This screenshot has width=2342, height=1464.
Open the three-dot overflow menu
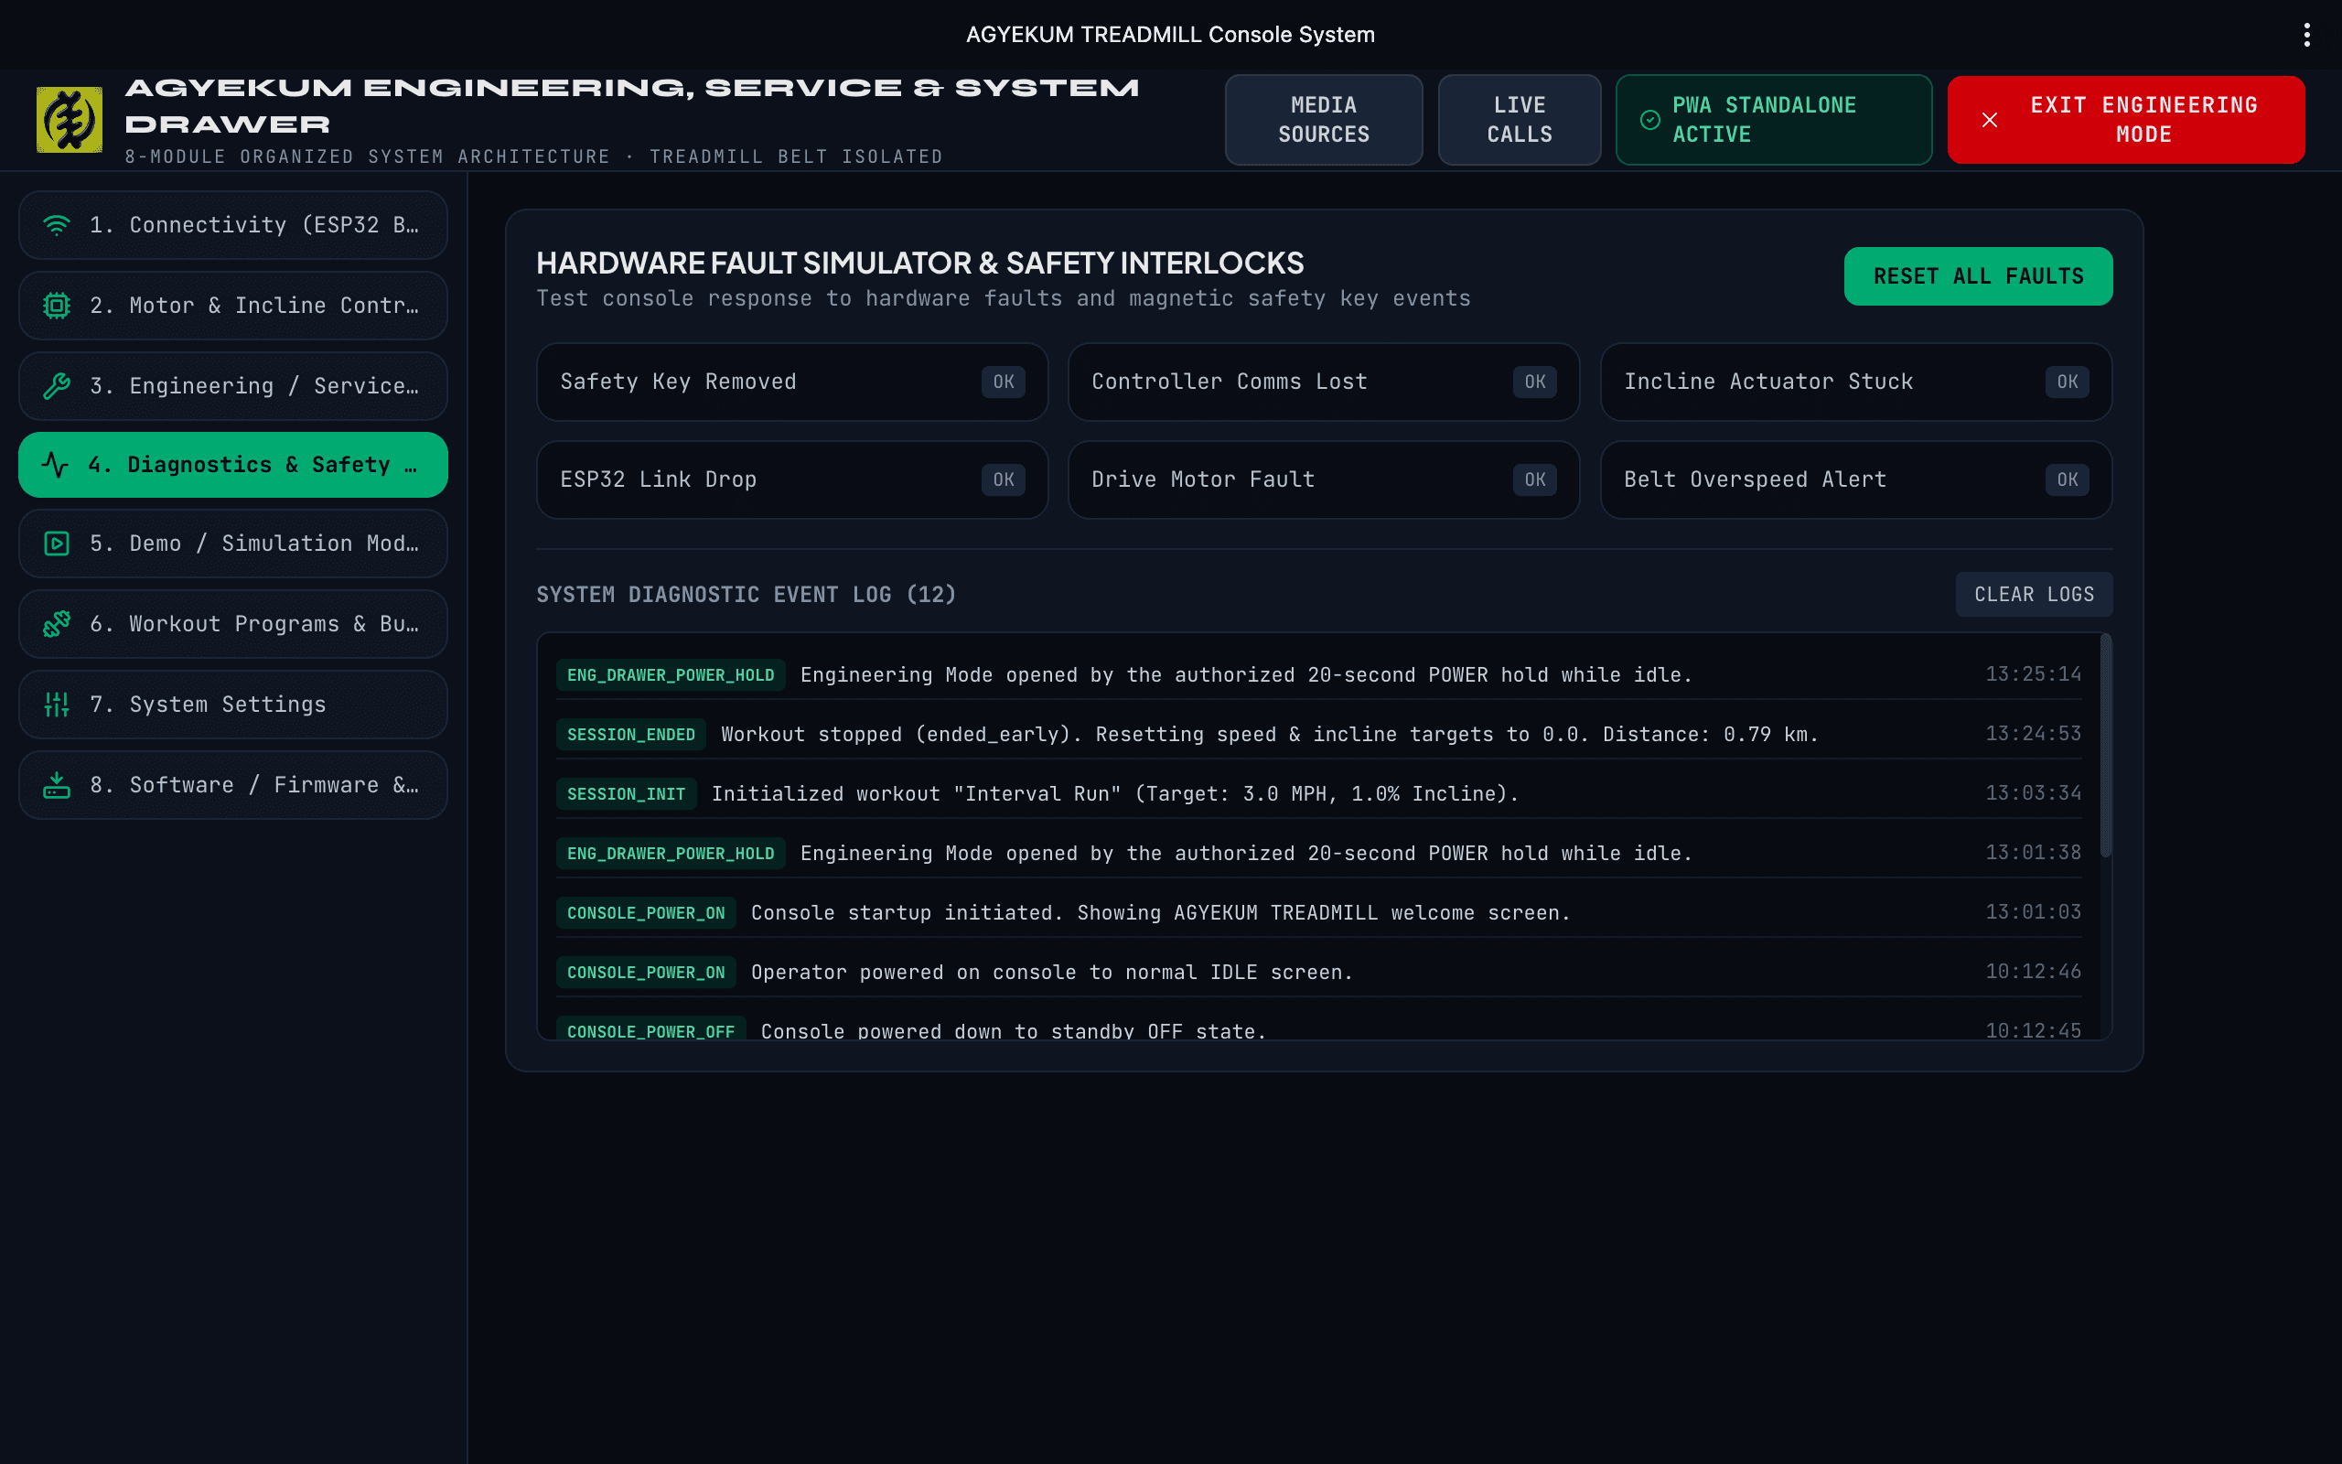click(2306, 35)
